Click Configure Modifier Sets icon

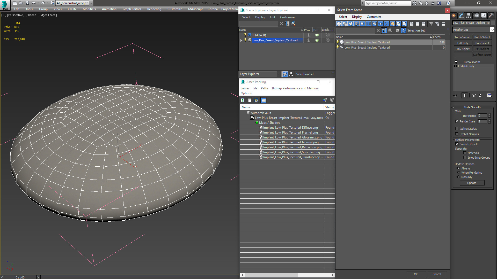pyautogui.click(x=489, y=96)
